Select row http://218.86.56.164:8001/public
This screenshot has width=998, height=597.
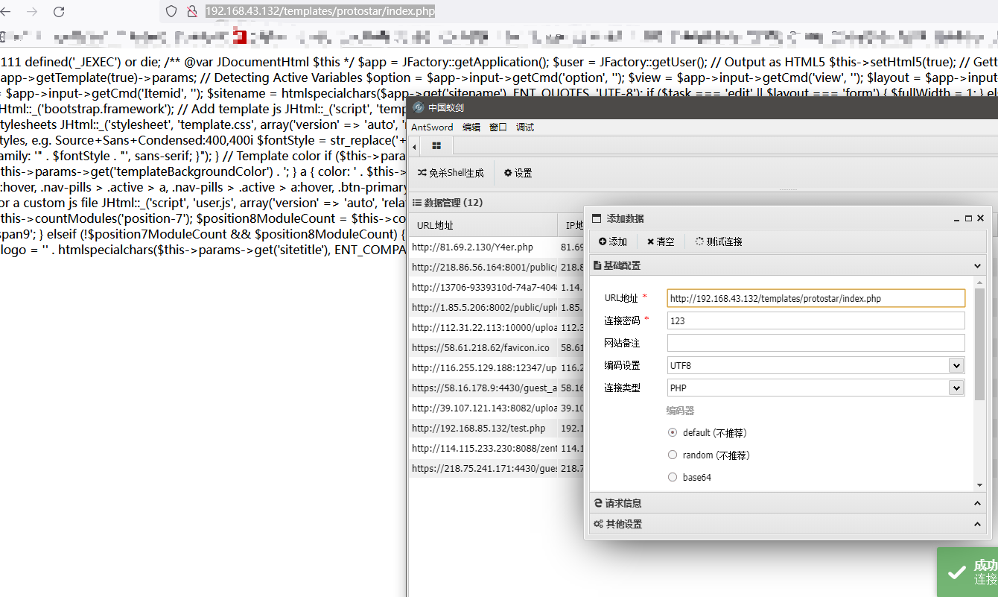point(483,267)
